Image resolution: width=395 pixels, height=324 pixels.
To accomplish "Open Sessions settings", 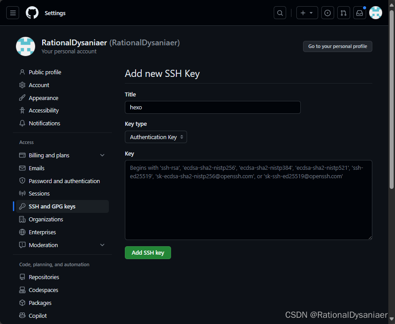I will (62, 193).
